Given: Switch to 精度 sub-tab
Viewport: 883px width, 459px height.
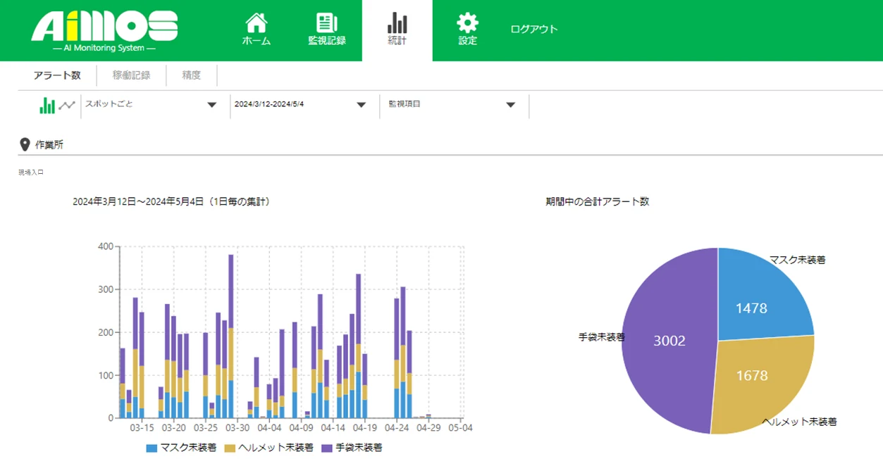Looking at the screenshot, I should pos(192,75).
